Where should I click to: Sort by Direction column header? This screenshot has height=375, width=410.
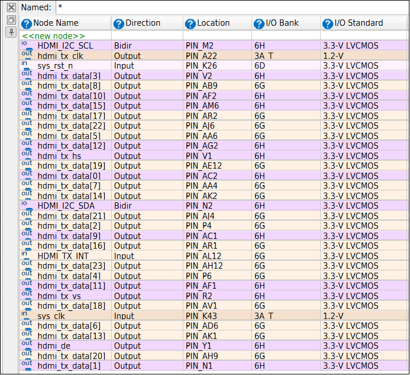click(x=147, y=23)
